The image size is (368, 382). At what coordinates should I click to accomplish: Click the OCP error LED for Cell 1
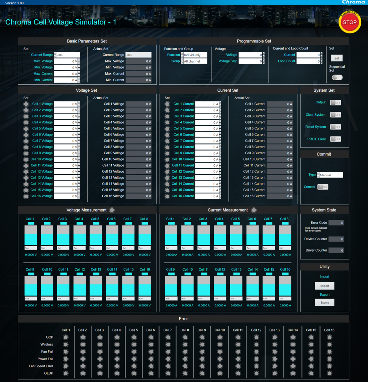(x=66, y=337)
